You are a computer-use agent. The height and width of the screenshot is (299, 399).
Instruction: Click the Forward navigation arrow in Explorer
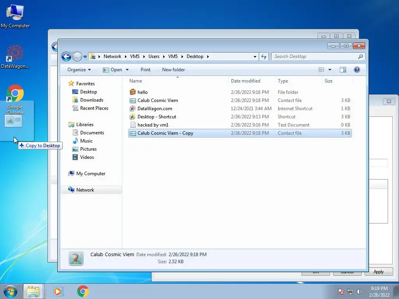[x=78, y=56]
